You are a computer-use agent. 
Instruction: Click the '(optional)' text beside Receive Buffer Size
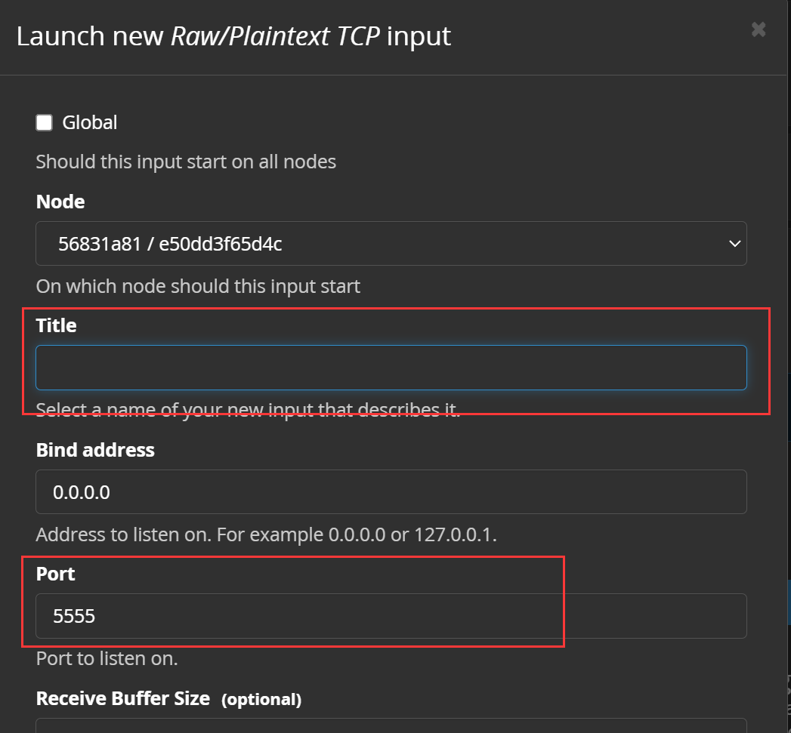(x=261, y=699)
